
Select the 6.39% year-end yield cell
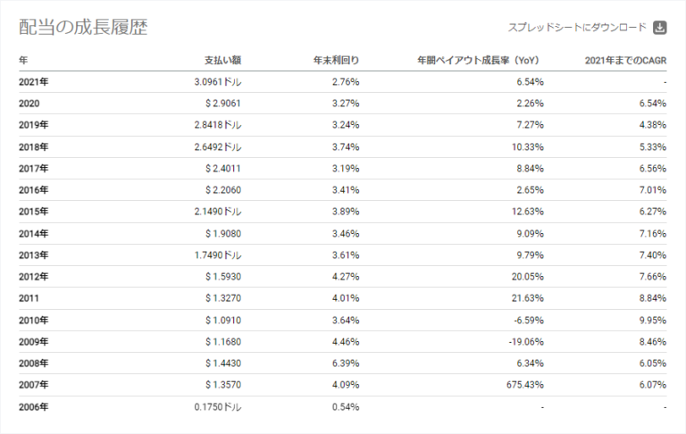coord(345,363)
